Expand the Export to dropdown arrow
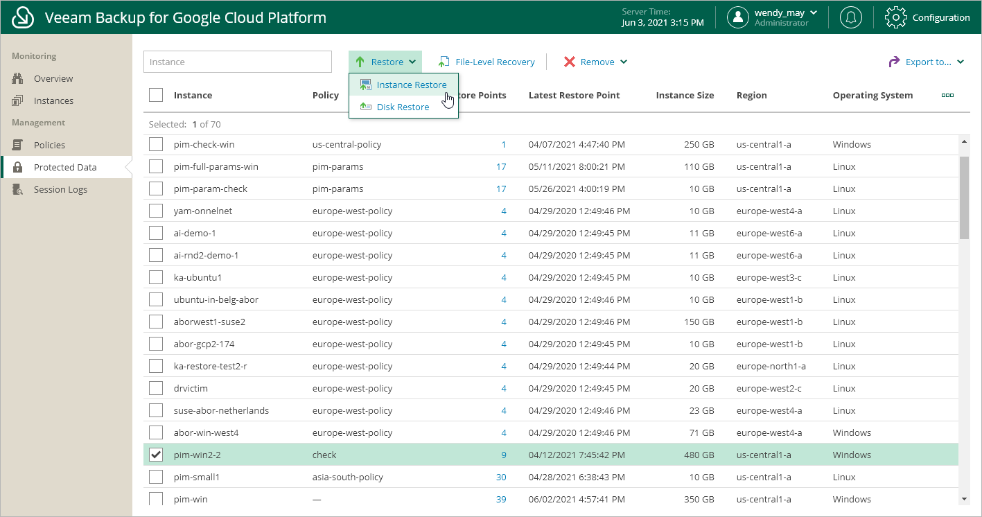This screenshot has width=982, height=517. pyautogui.click(x=961, y=62)
